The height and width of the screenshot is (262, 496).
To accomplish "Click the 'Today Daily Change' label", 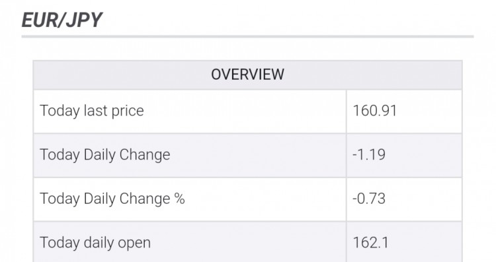I will point(104,154).
